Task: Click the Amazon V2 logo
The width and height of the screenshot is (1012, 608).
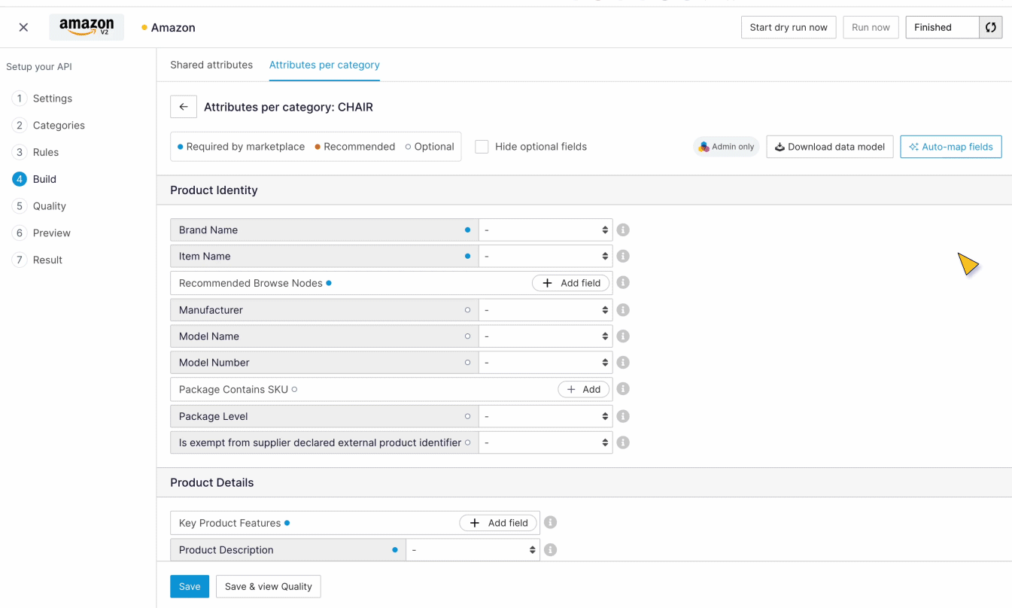Action: click(x=87, y=28)
